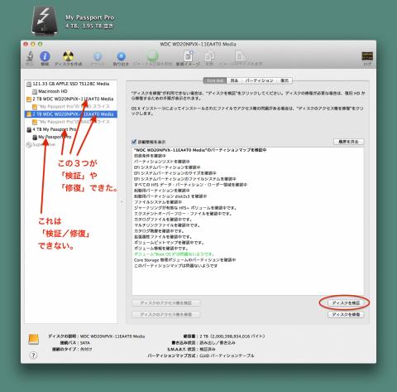This screenshot has width=397, height=392.
Task: Click the Eject (取り出す) toolbar icon
Action: pos(121,56)
